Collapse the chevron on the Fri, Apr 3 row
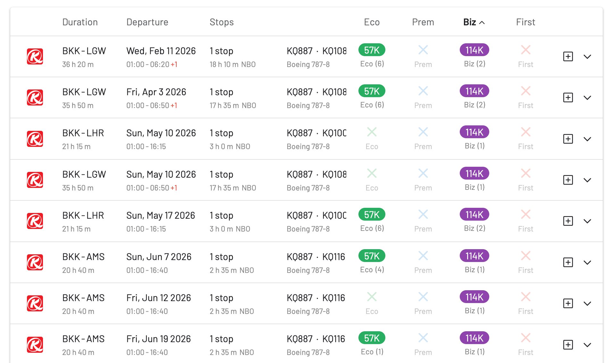Screen dimensions: 613x363 588,97
